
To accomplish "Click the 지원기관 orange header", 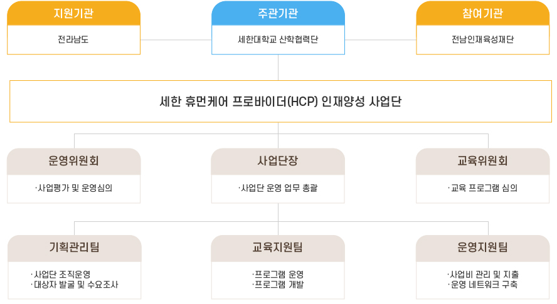I will click(73, 13).
